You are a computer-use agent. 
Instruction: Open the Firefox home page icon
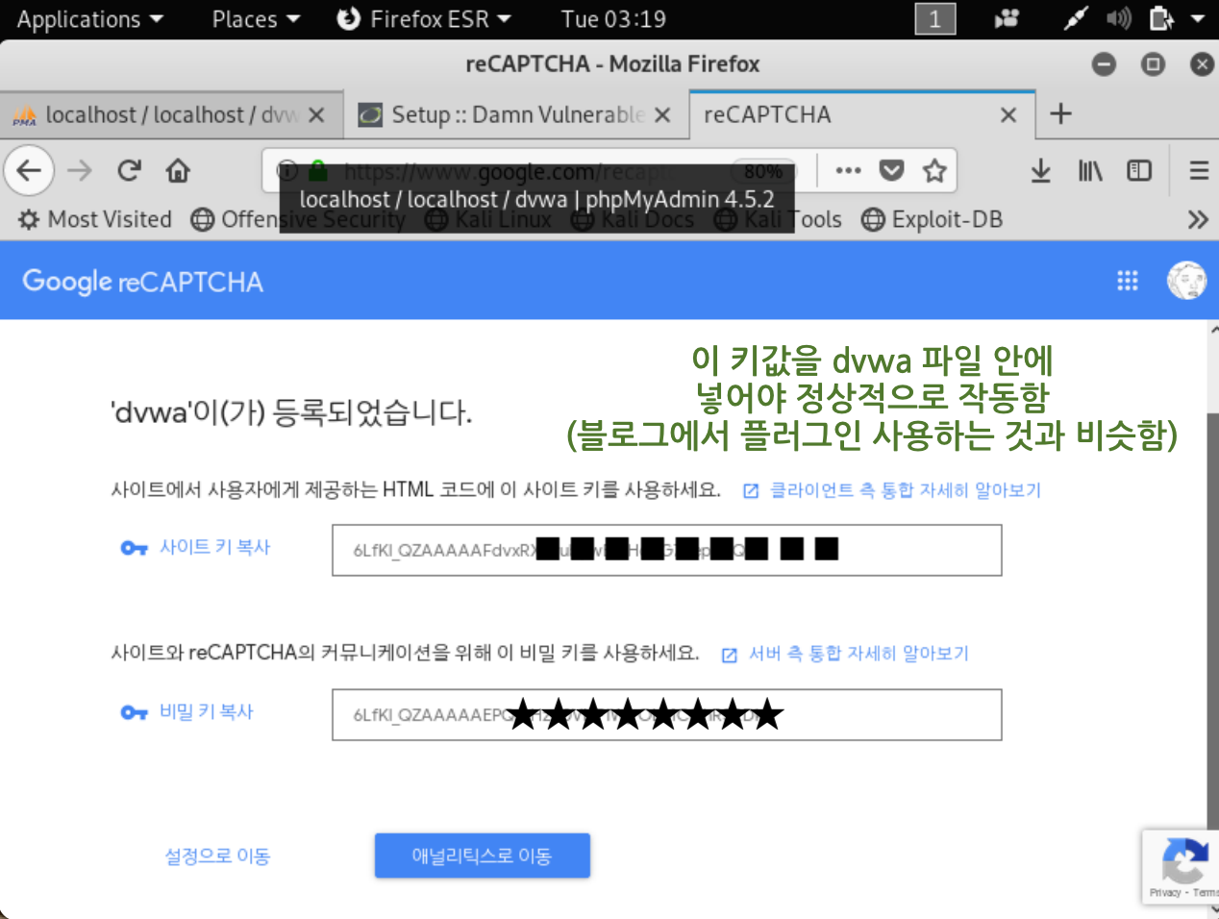click(x=178, y=171)
